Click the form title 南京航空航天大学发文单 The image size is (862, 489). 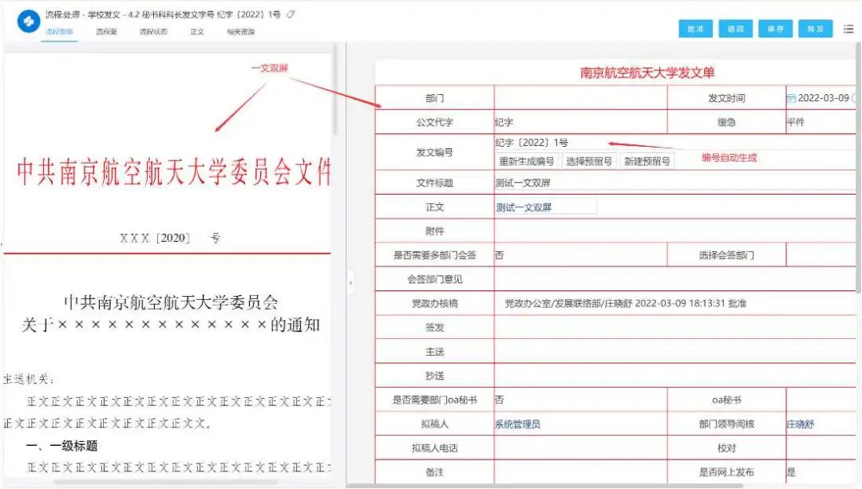(647, 73)
